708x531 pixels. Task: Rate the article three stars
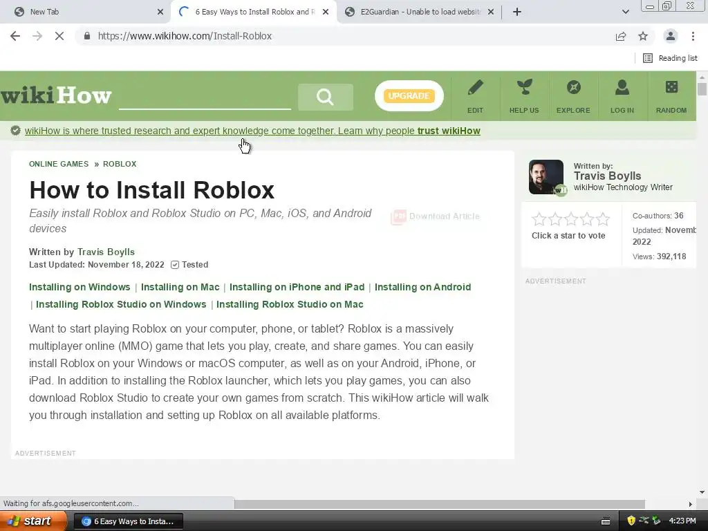point(571,219)
